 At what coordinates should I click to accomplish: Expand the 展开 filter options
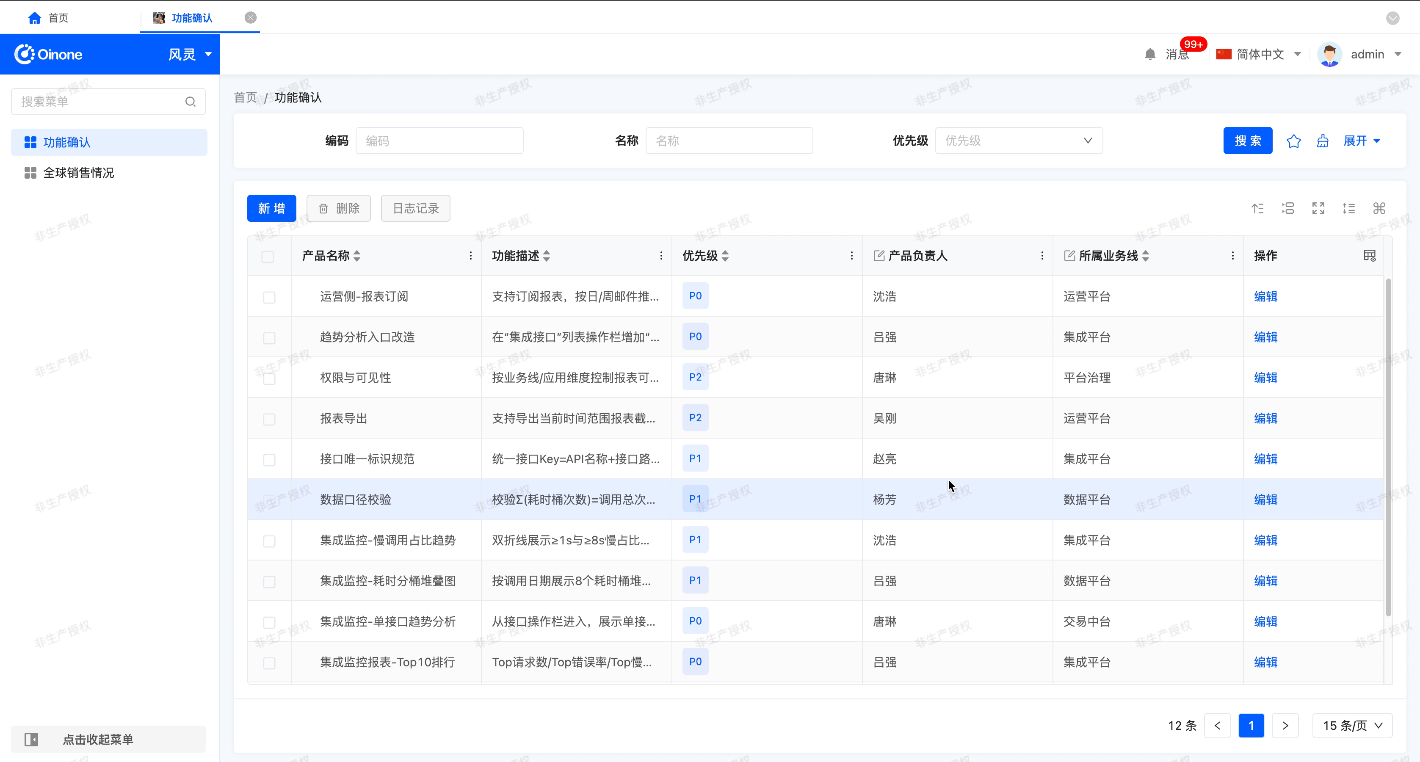pos(1361,141)
